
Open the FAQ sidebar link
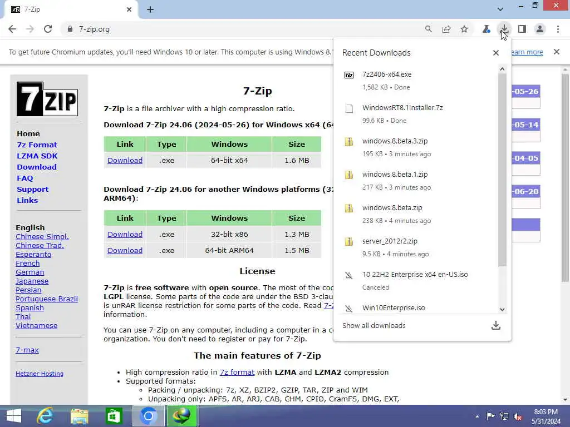point(24,178)
